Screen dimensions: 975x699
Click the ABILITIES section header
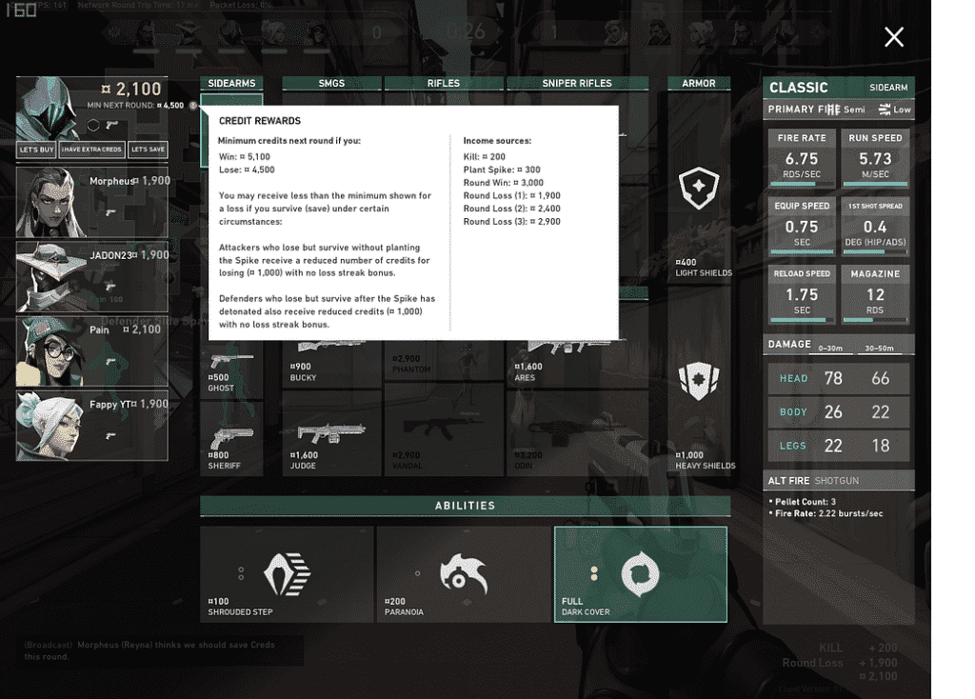[x=465, y=506]
